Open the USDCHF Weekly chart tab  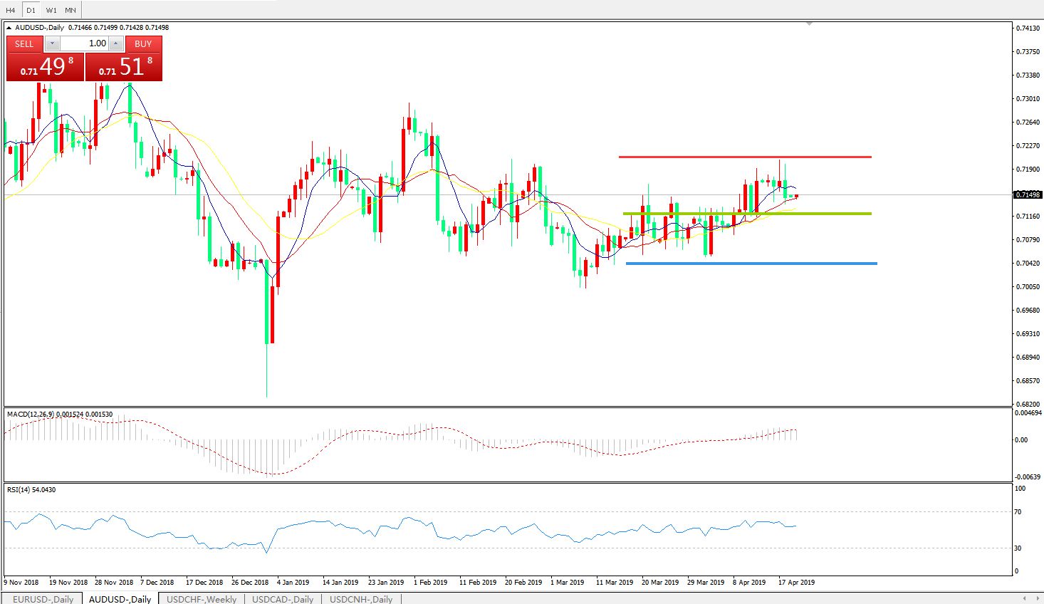(202, 599)
